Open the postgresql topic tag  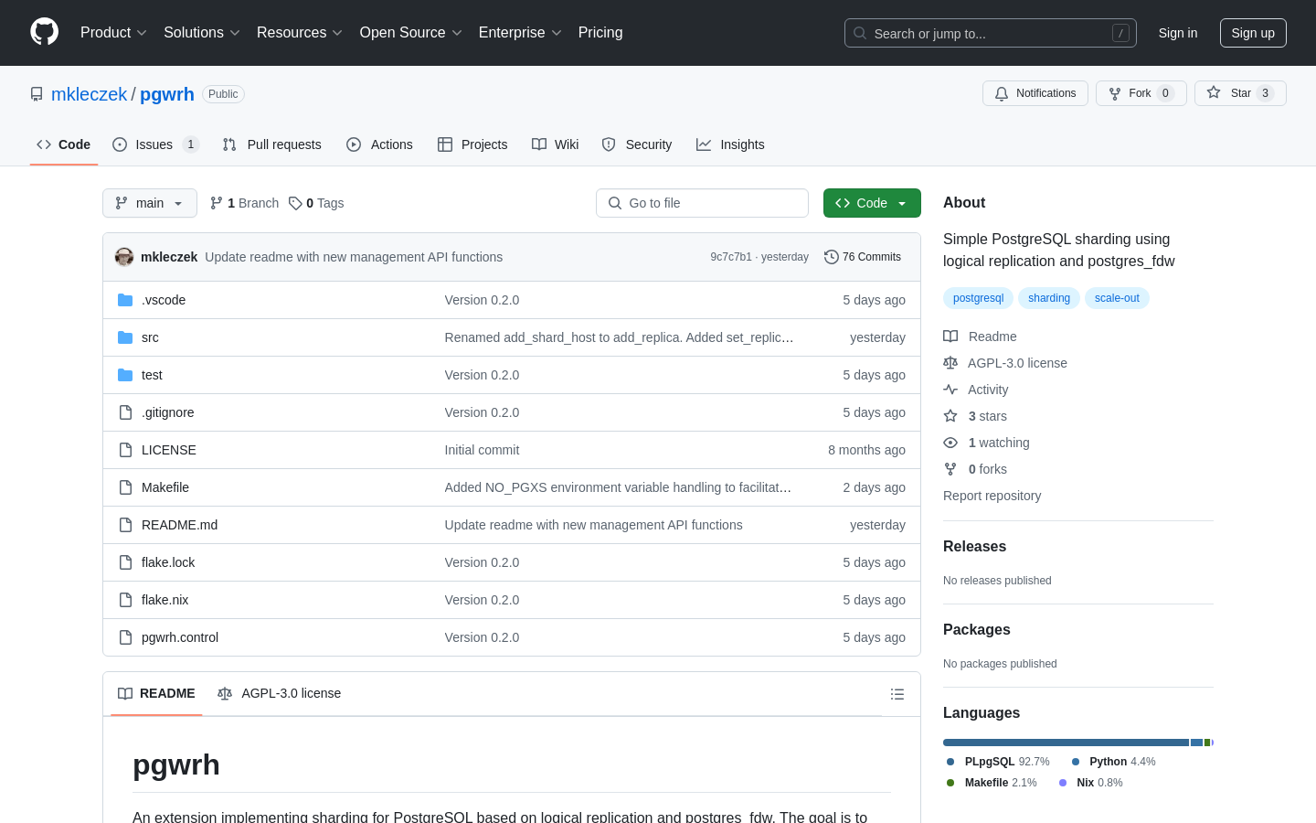click(978, 298)
